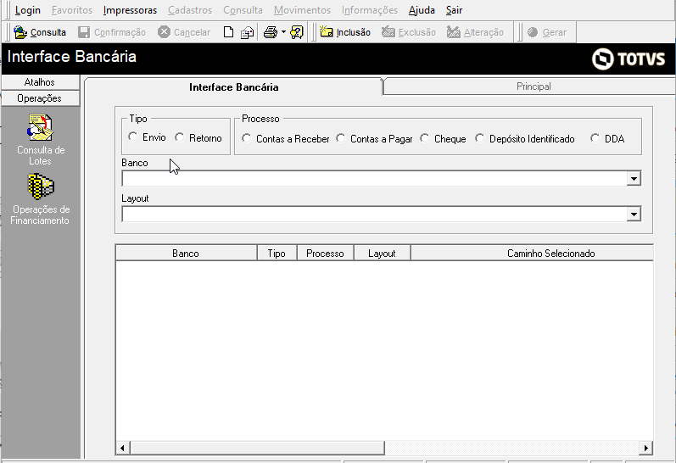Viewport: 676px width, 463px height.
Task: Select the DDA process option
Action: coord(595,138)
